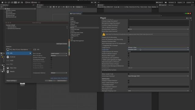Select Input Manager in Project Settings list
The height and width of the screenshot is (110, 195).
click(x=74, y=23)
